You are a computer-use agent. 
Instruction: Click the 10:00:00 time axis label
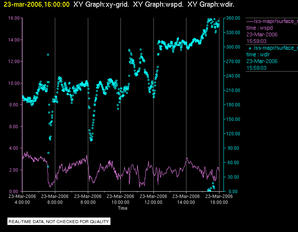tap(120, 202)
